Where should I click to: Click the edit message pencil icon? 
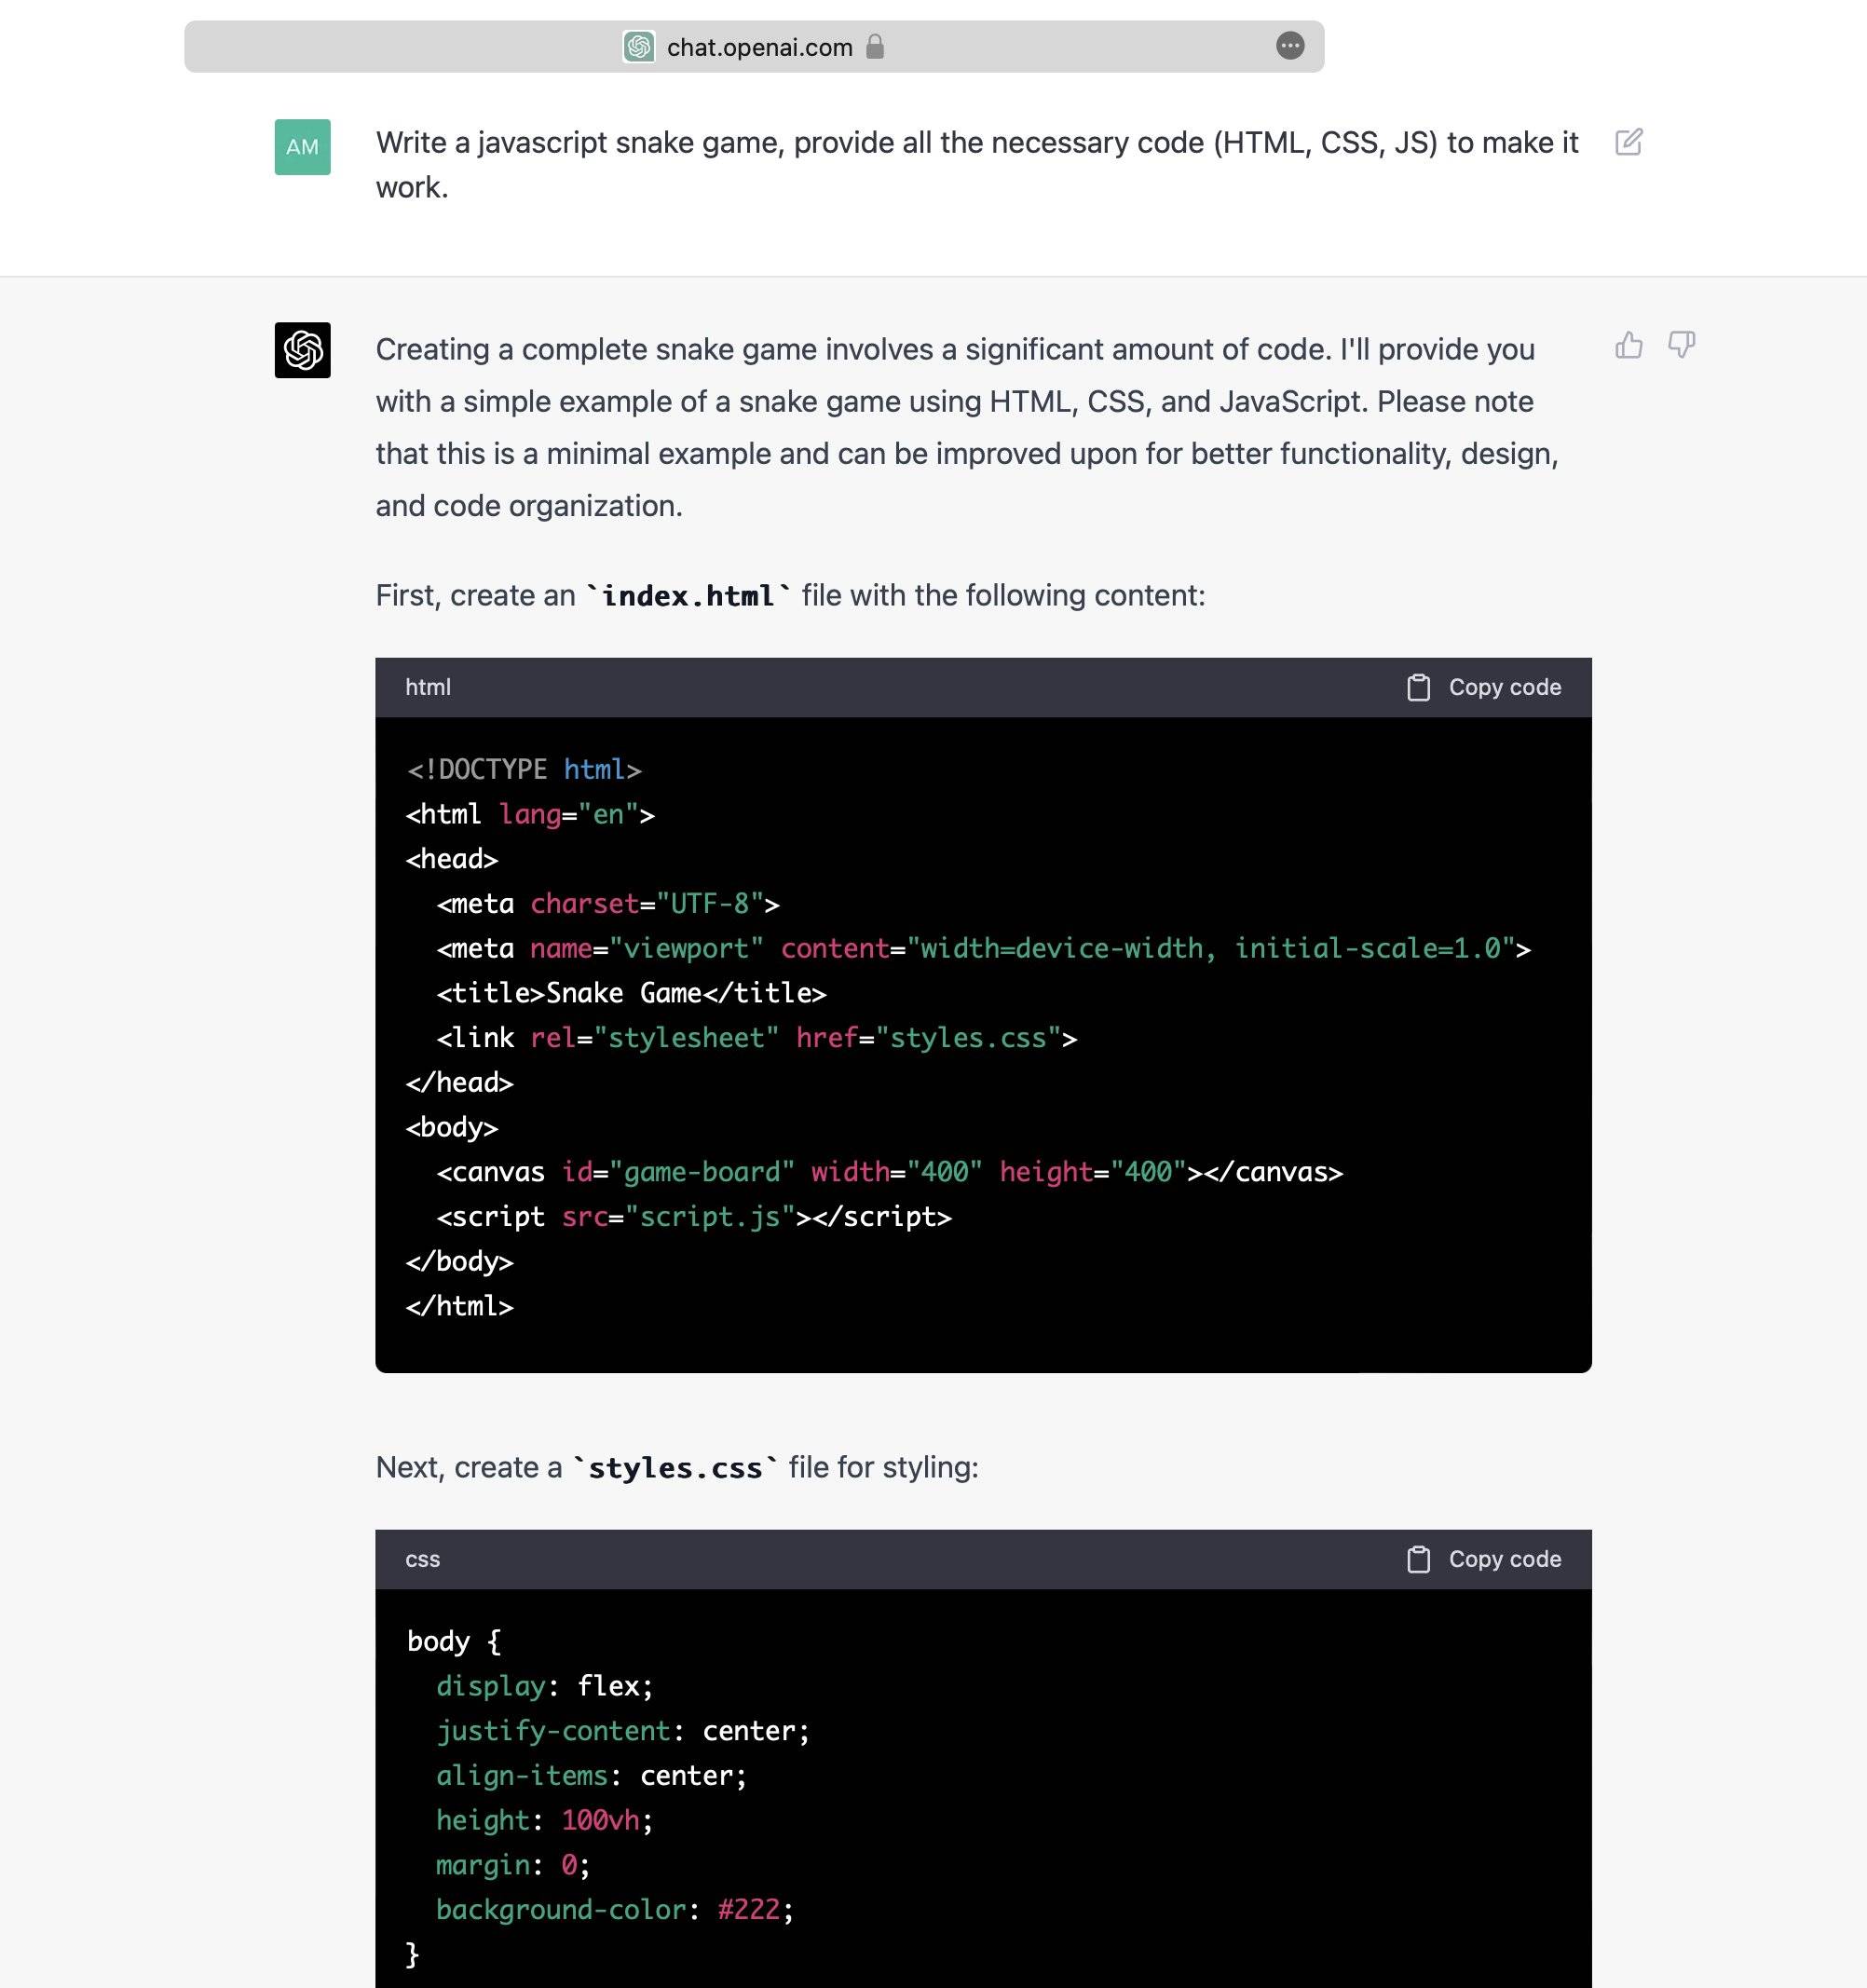[x=1628, y=142]
